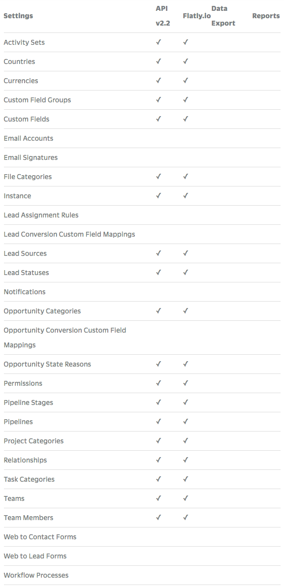Click the API v2.2 checkmark for Pipelines
Image resolution: width=284 pixels, height=587 pixels.
(x=158, y=422)
